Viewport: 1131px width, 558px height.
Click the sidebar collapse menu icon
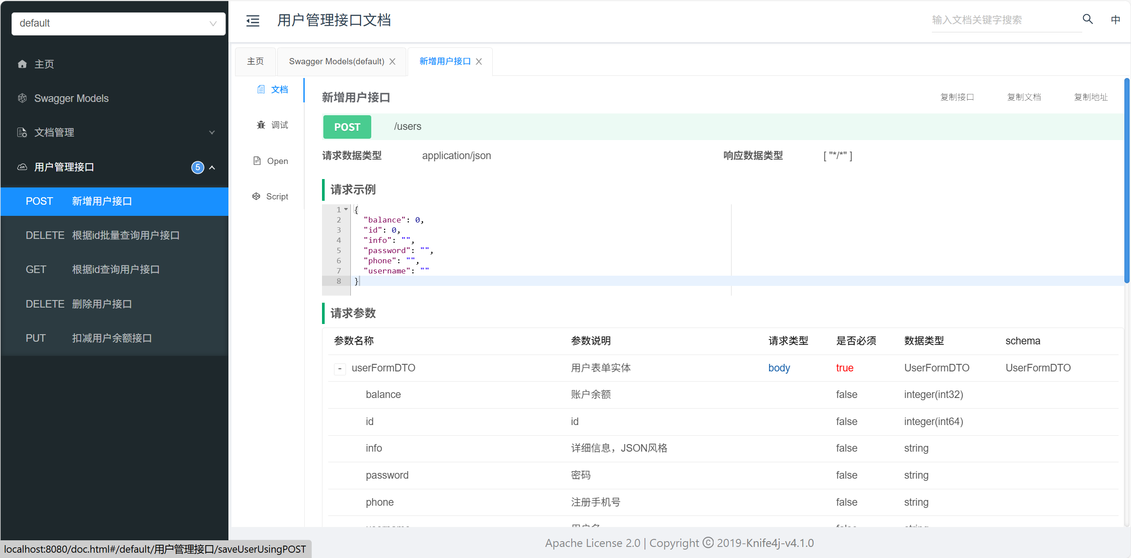(253, 20)
